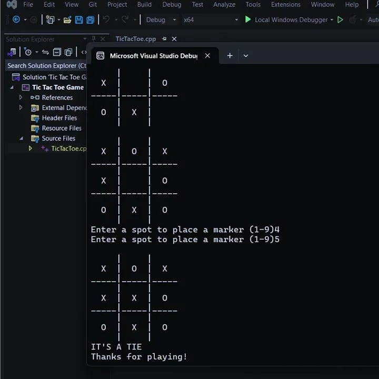The image size is (379, 379).
Task: Close the Debug console terminal tab
Action: (207, 56)
